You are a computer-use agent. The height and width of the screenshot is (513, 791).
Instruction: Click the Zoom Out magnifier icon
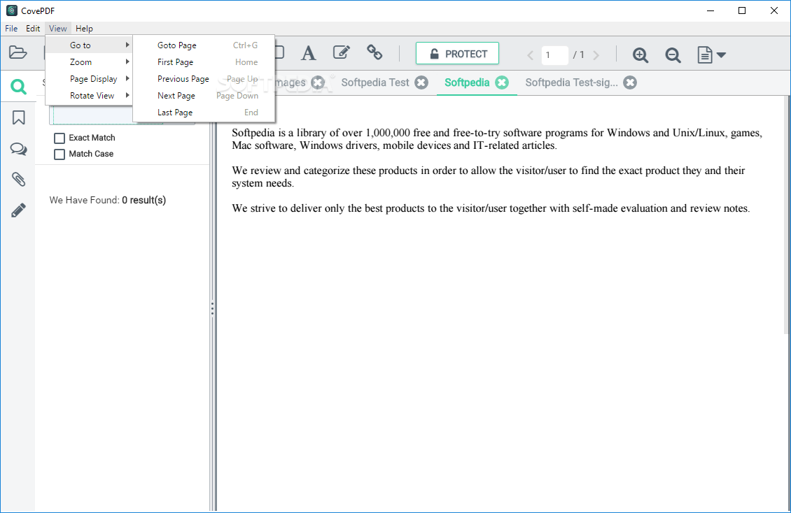point(673,55)
